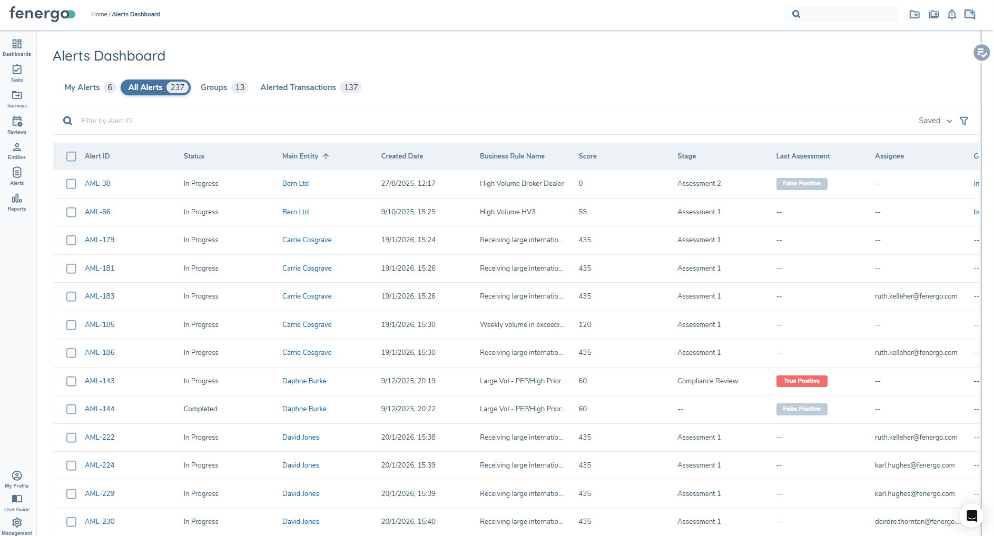Screen dimensions: 994x536
Task: Select all alerts with the header checkbox
Action: coord(71,156)
